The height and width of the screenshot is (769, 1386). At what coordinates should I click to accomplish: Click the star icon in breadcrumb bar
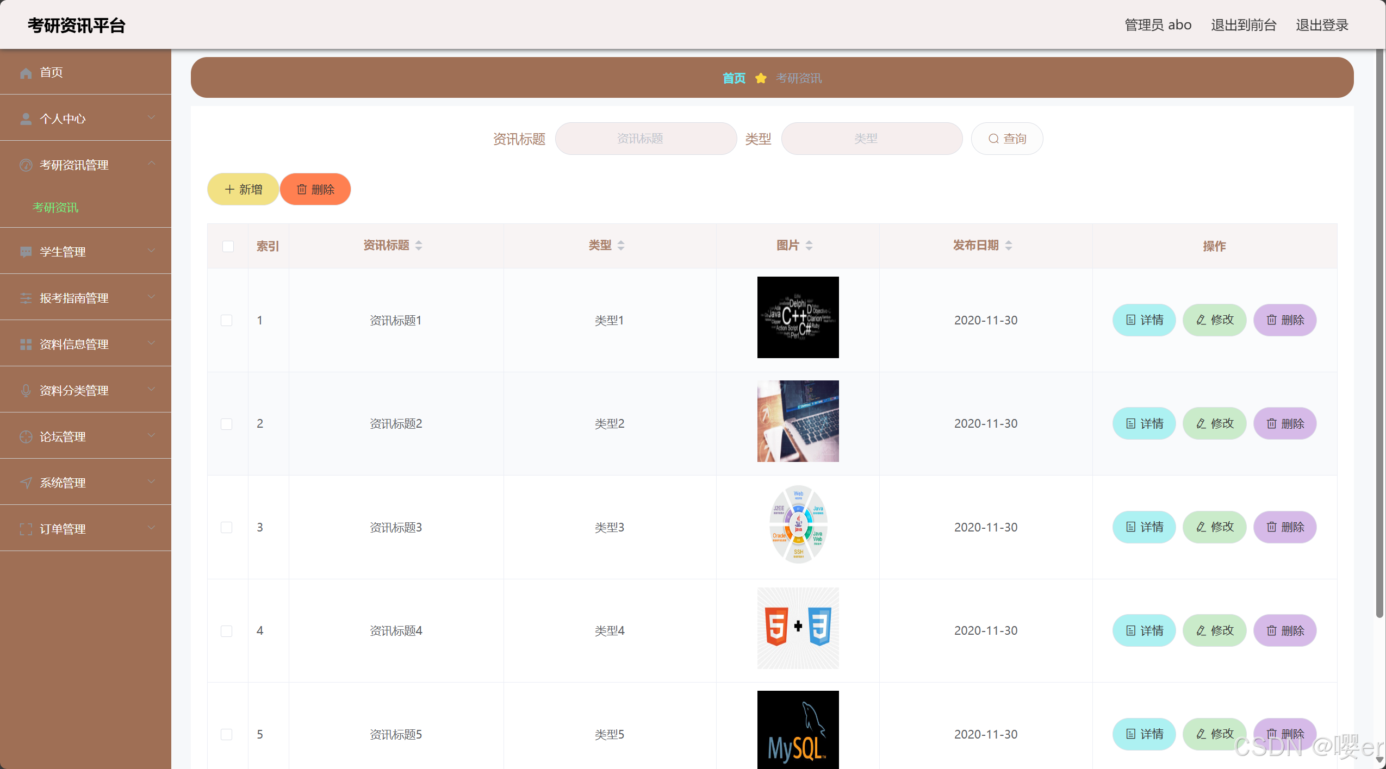tap(761, 78)
